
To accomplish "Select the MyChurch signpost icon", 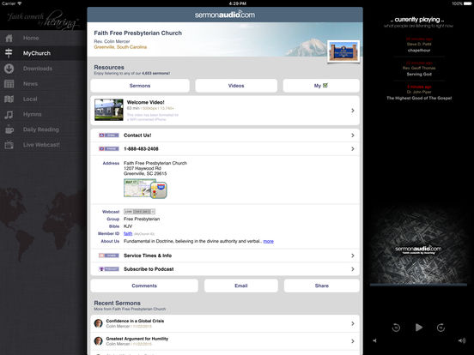I will click(x=9, y=53).
